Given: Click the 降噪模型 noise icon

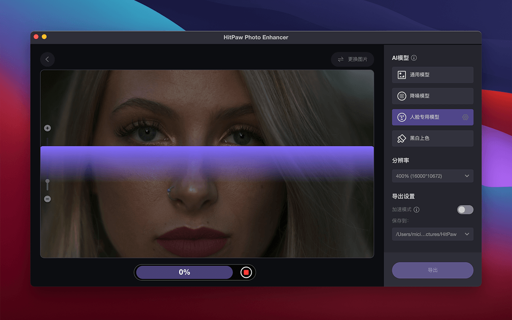Looking at the screenshot, I should [401, 96].
